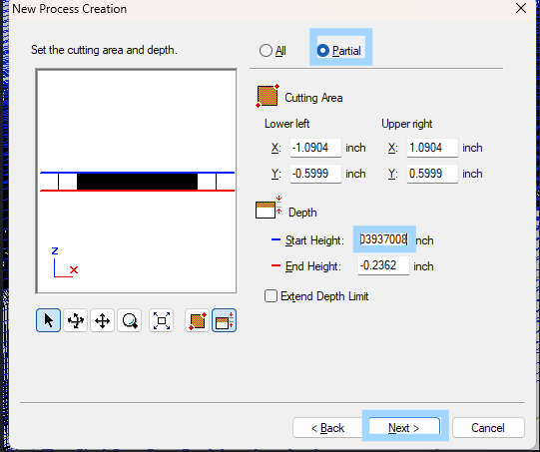Toggle depth setting tool in toolbar
Screen dimensions: 540x452
(224, 320)
